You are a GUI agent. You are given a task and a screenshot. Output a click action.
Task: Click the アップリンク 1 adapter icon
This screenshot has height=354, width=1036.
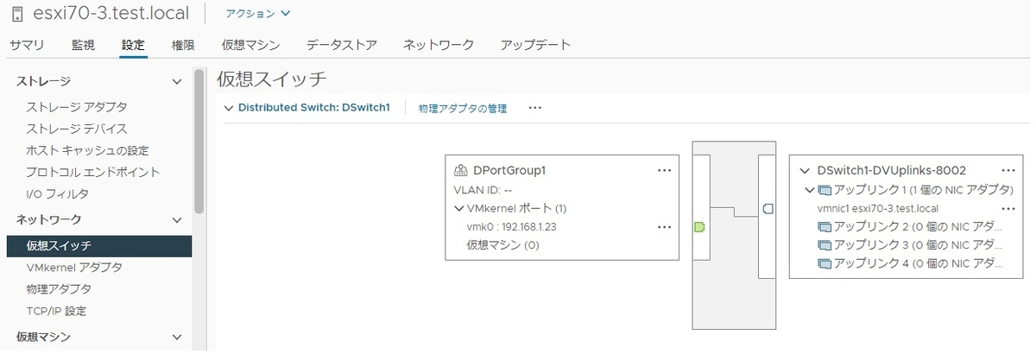pyautogui.click(x=824, y=190)
